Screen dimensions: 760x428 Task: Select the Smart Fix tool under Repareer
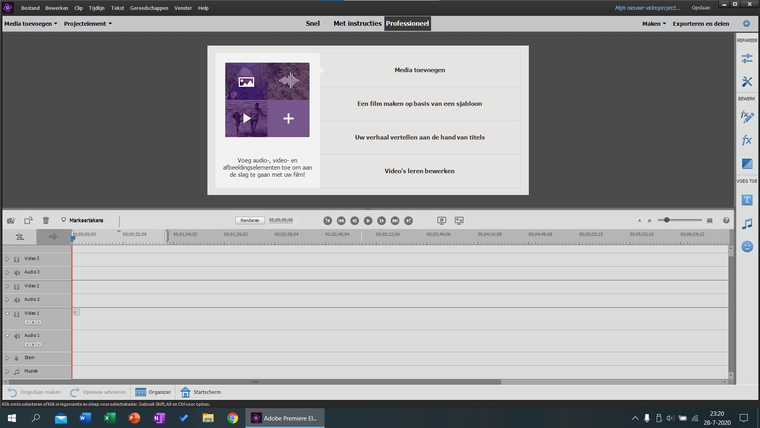coord(747,58)
